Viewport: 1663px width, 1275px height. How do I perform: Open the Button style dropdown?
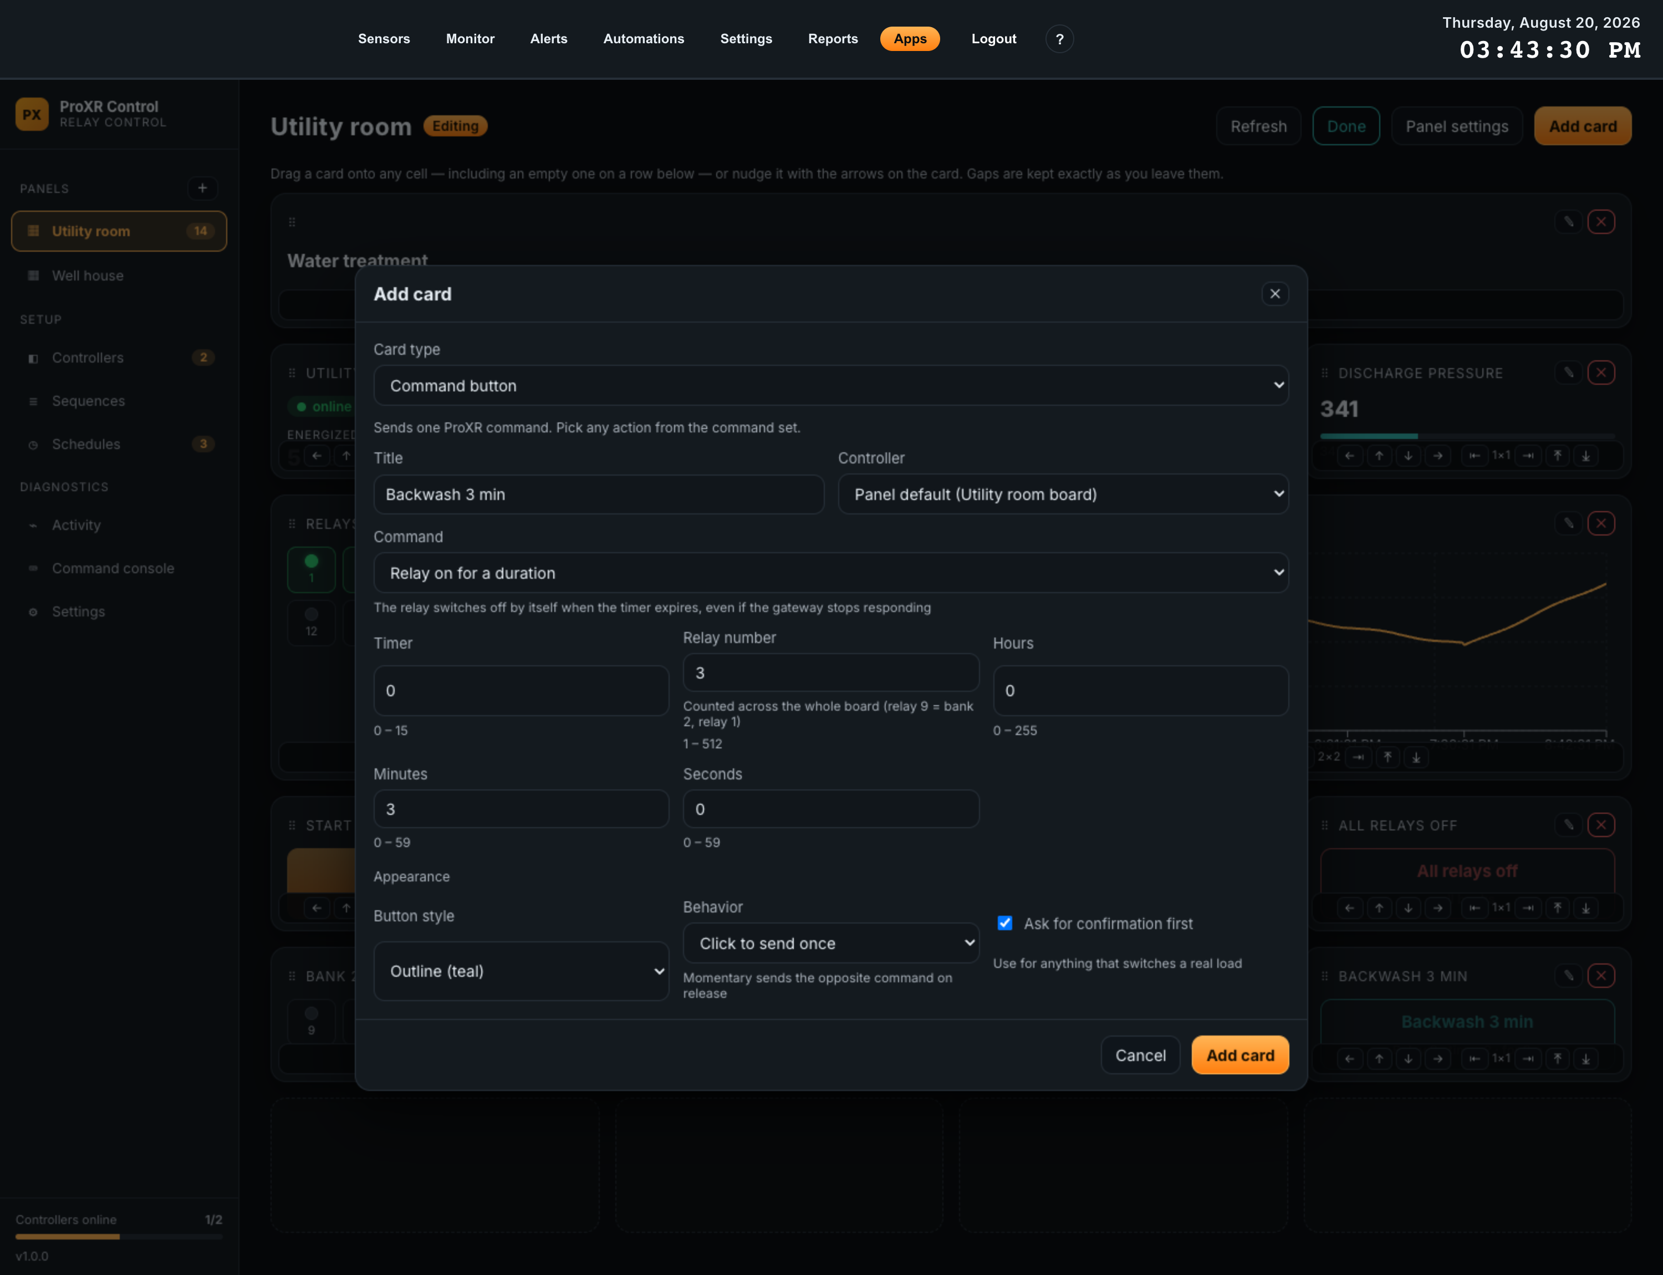coord(522,971)
